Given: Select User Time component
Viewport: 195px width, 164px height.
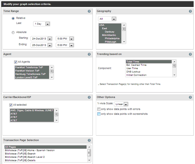Looking at the screenshot, I should pos(149,68).
